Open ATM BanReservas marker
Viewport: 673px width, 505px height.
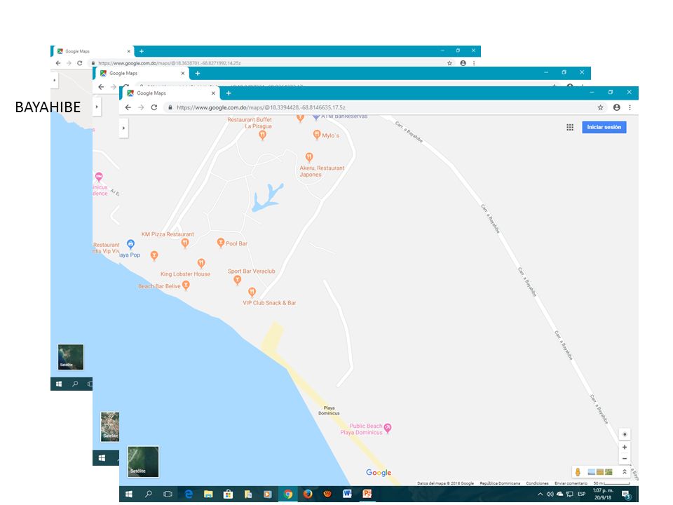pos(316,117)
